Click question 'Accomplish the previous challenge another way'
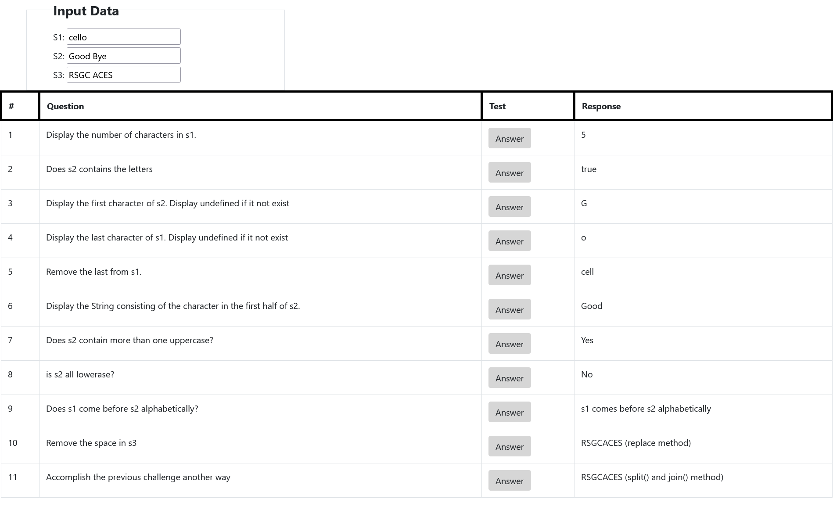This screenshot has height=506, width=833. point(138,477)
